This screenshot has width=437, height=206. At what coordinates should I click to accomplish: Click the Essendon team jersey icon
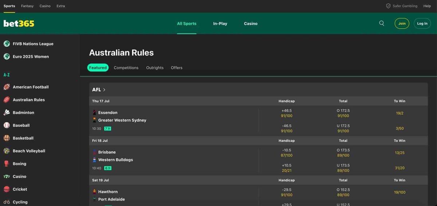[94, 112]
